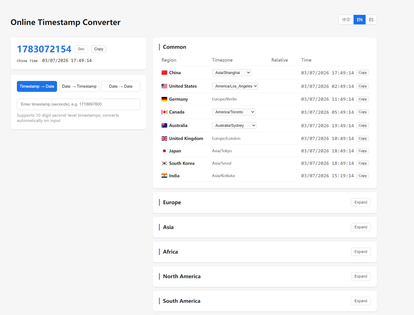The image size is (414, 315).
Task: Click the Japan flag icon
Action: pos(164,151)
